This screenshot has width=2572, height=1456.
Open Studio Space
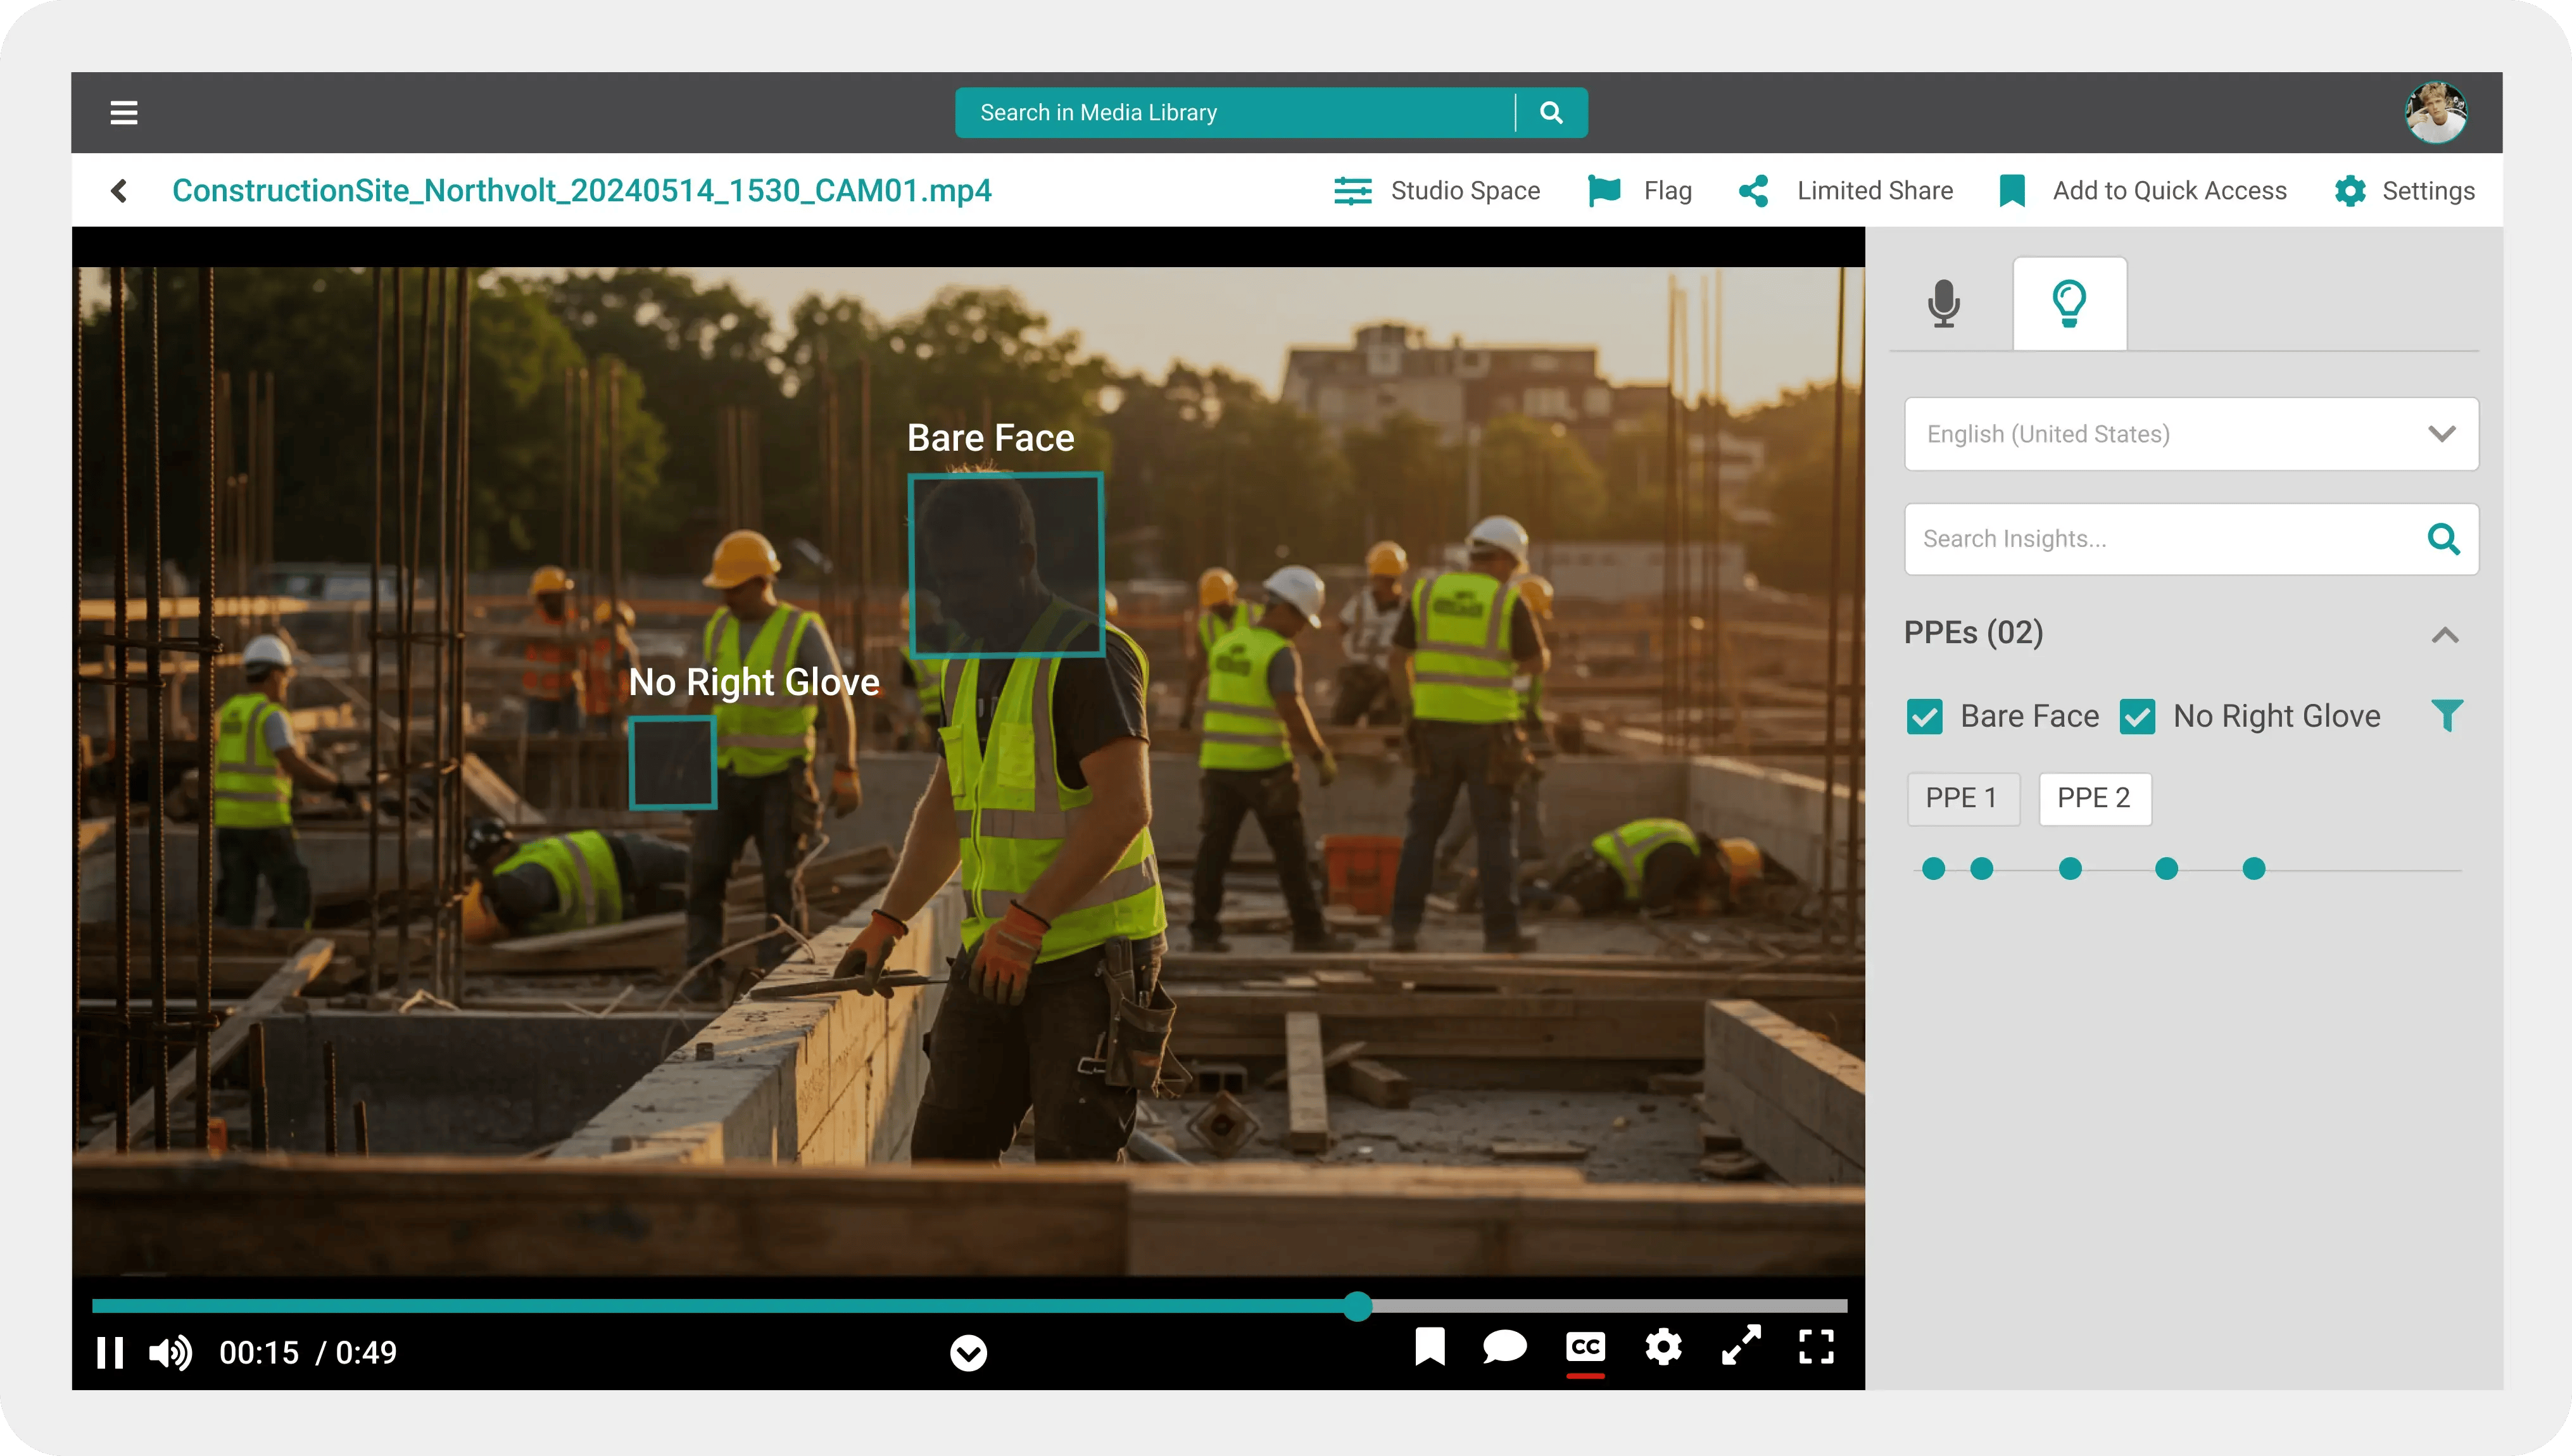click(x=1436, y=190)
